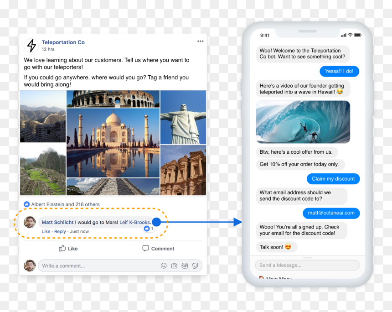Tap the Claim my discount quick reply
Viewport: 392px width, 312px height.
[333, 179]
